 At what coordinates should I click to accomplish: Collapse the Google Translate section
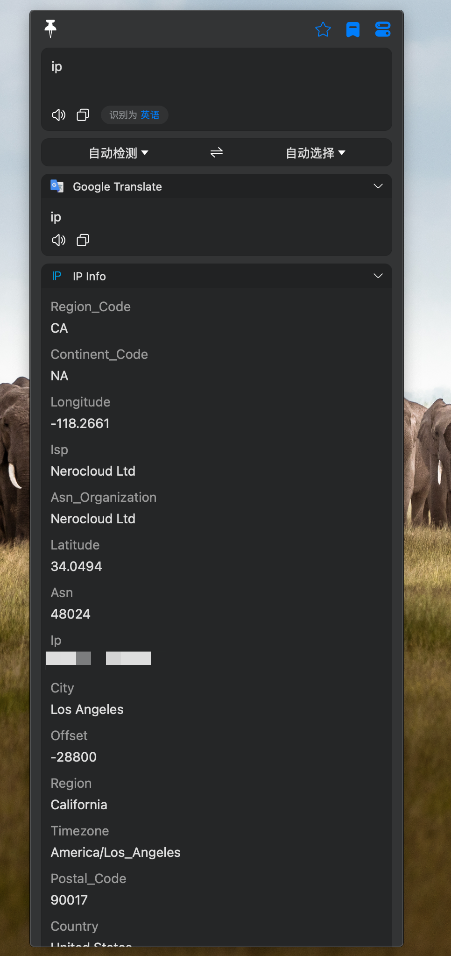(x=378, y=186)
